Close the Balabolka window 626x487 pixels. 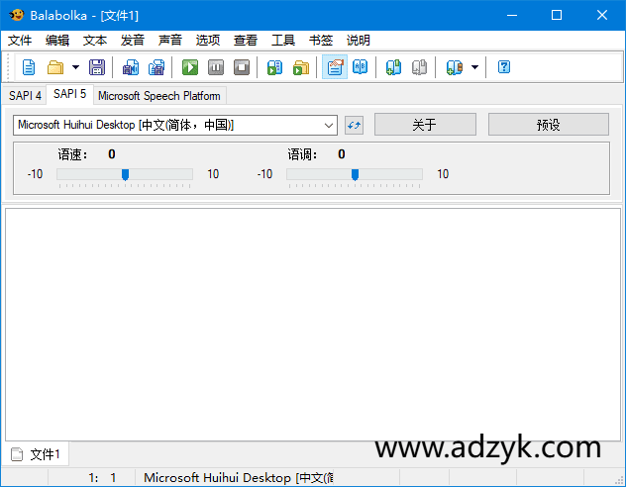pyautogui.click(x=602, y=15)
